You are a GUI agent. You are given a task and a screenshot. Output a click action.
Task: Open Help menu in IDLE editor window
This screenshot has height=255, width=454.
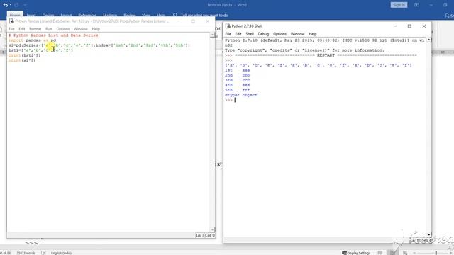tap(96, 29)
